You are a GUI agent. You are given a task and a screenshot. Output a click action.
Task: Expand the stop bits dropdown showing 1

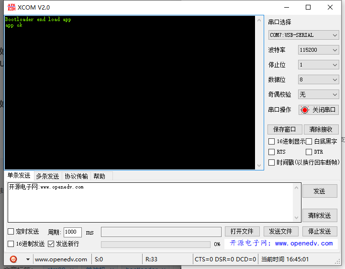[x=318, y=65]
